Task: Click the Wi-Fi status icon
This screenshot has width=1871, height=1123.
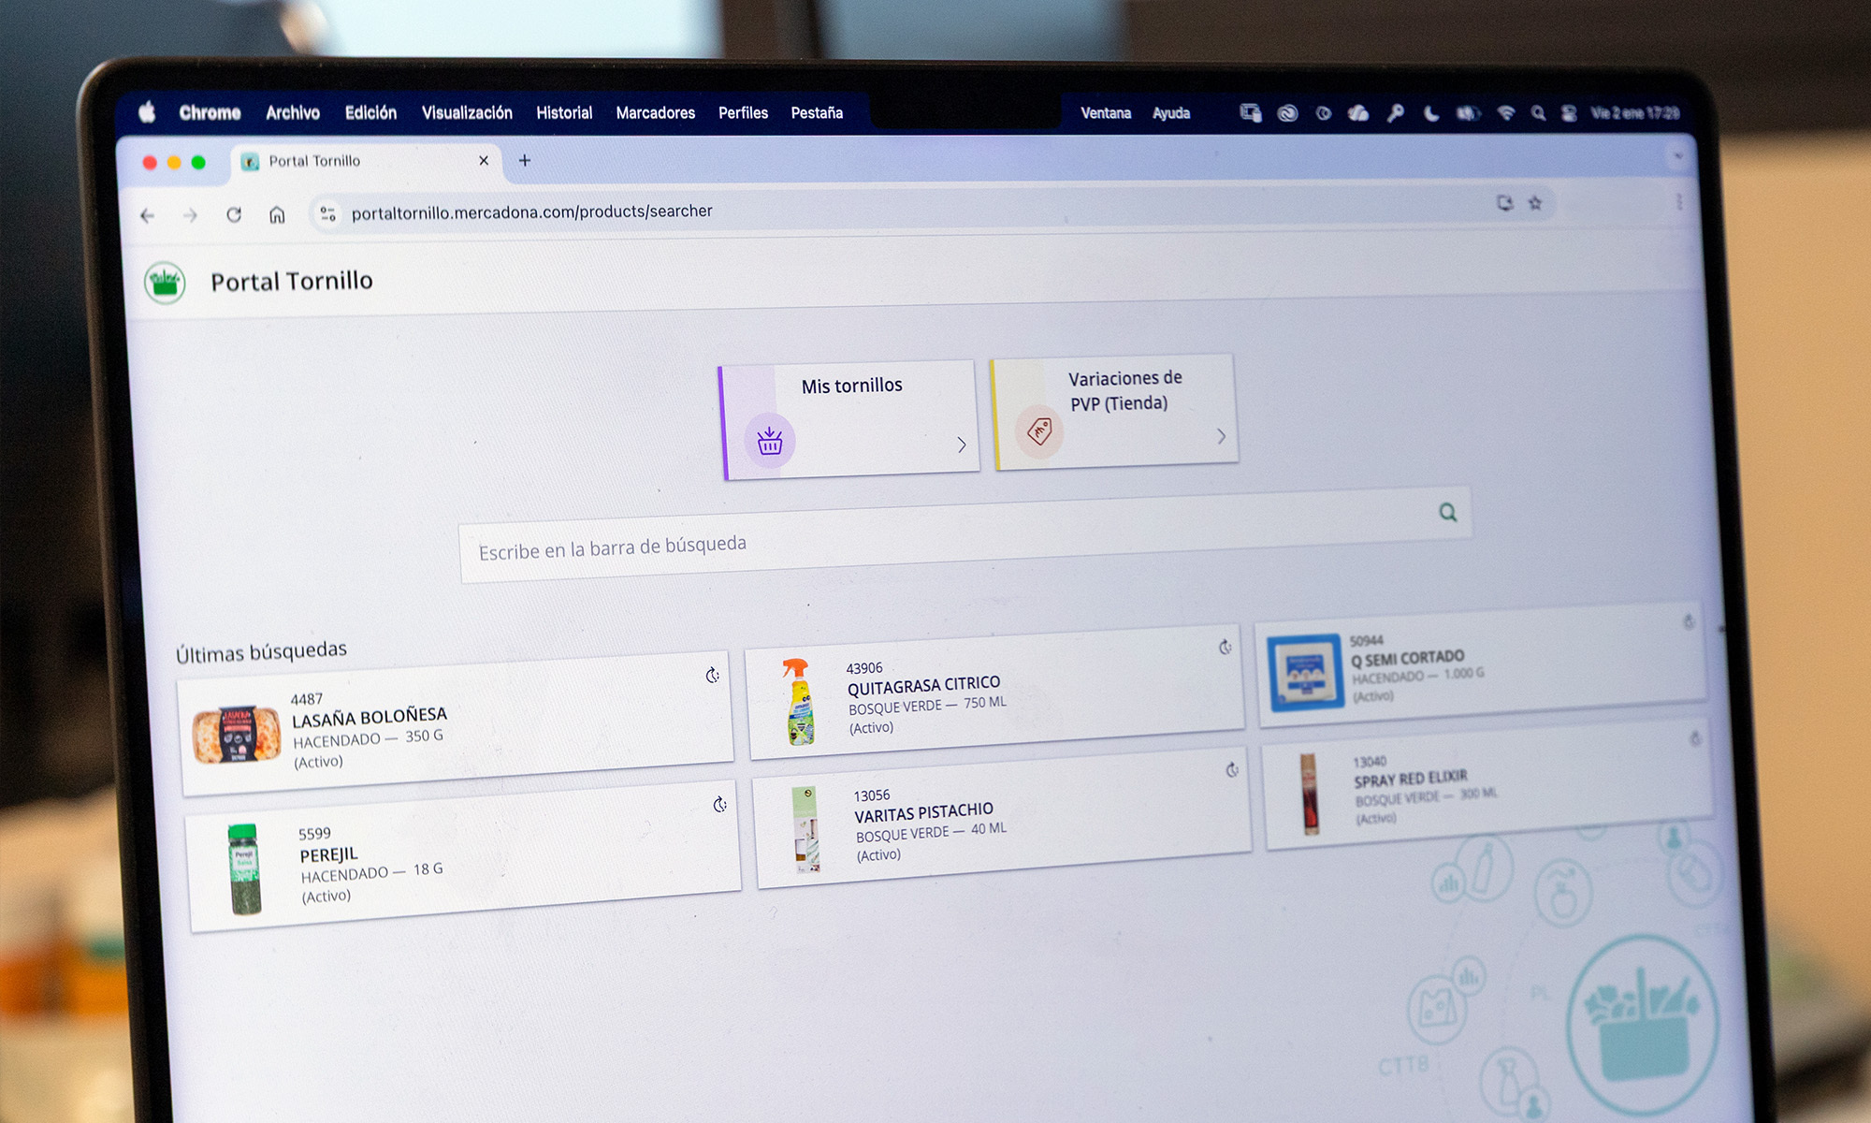Action: 1506,113
